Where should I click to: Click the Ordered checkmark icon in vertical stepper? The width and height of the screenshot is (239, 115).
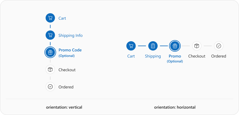[50, 87]
